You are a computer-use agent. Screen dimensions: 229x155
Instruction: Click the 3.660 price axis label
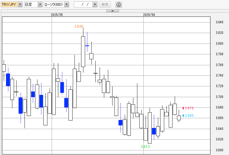point(220,118)
